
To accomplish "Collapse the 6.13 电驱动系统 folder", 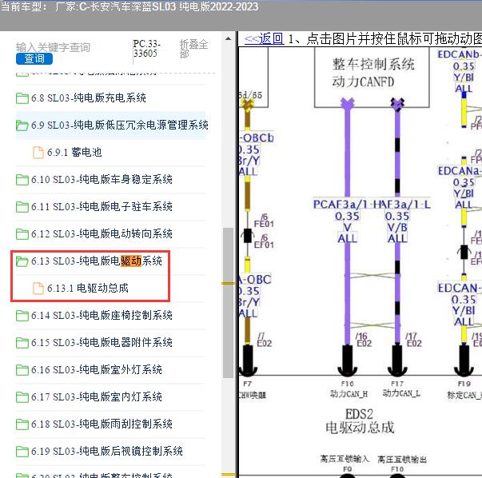I will coord(96,261).
